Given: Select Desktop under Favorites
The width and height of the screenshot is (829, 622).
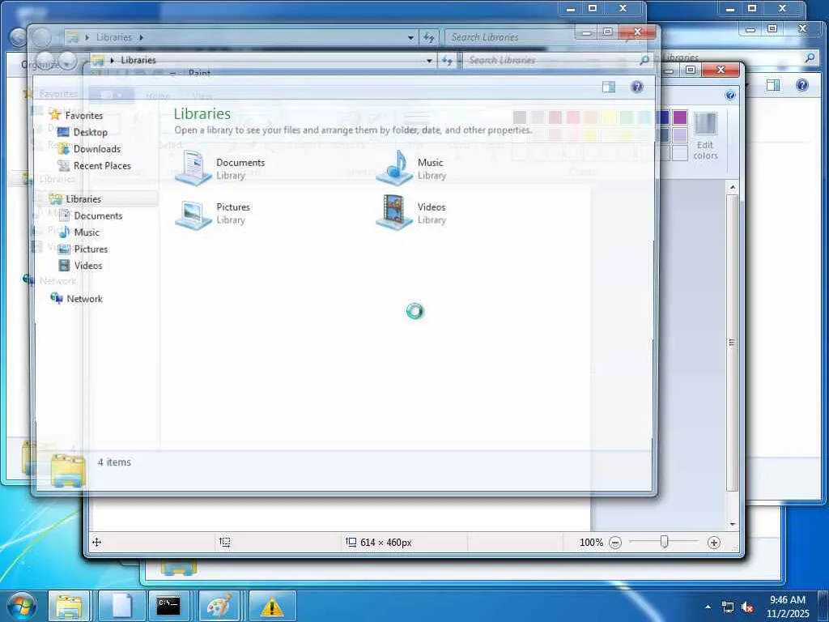Looking at the screenshot, I should pos(90,132).
